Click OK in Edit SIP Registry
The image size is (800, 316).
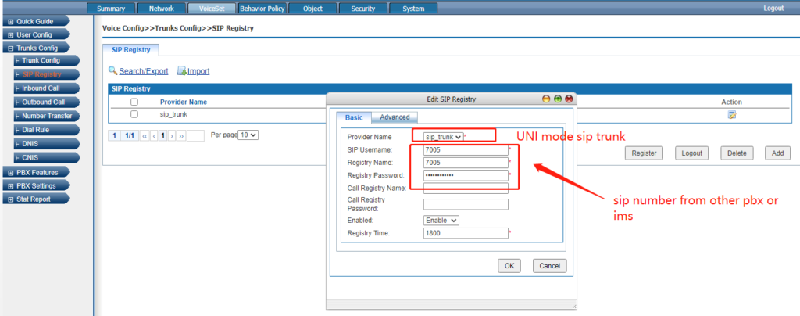point(509,265)
